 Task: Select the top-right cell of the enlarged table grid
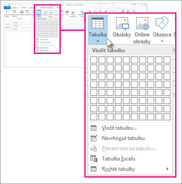tap(167, 60)
